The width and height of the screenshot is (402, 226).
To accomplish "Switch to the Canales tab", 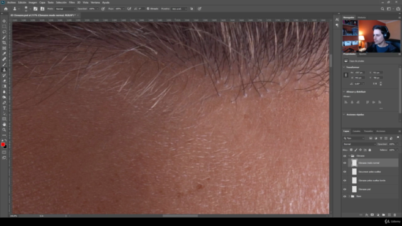I will point(356,131).
